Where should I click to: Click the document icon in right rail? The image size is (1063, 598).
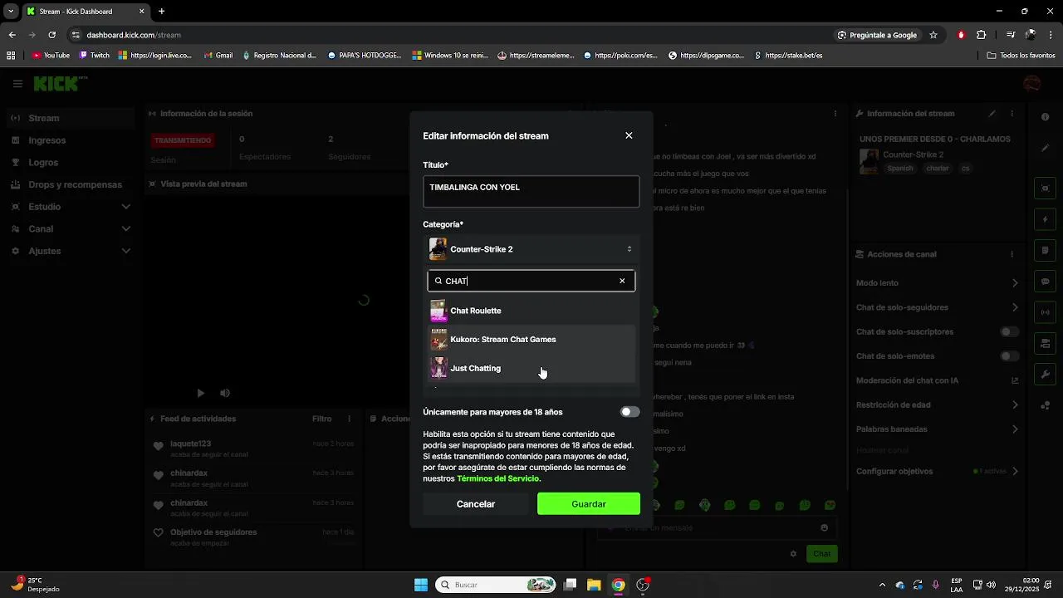tap(1046, 250)
